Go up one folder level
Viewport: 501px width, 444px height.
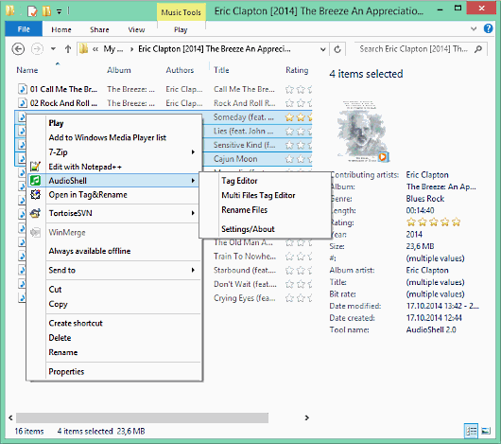(68, 49)
